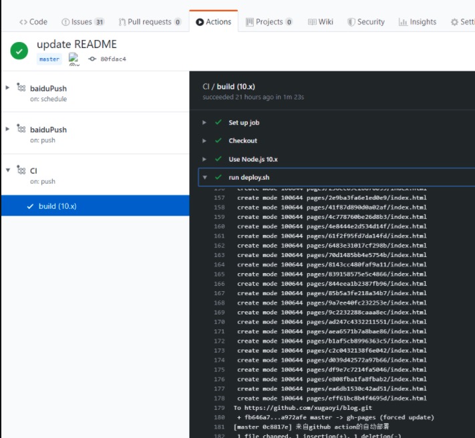
Task: Expand the Set up job step
Action: click(x=204, y=123)
